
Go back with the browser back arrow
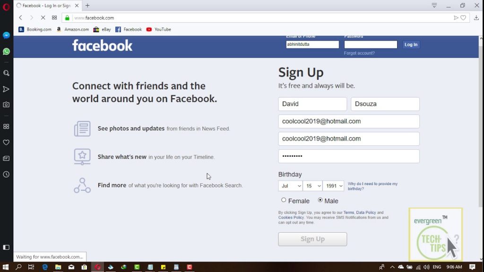point(20,18)
